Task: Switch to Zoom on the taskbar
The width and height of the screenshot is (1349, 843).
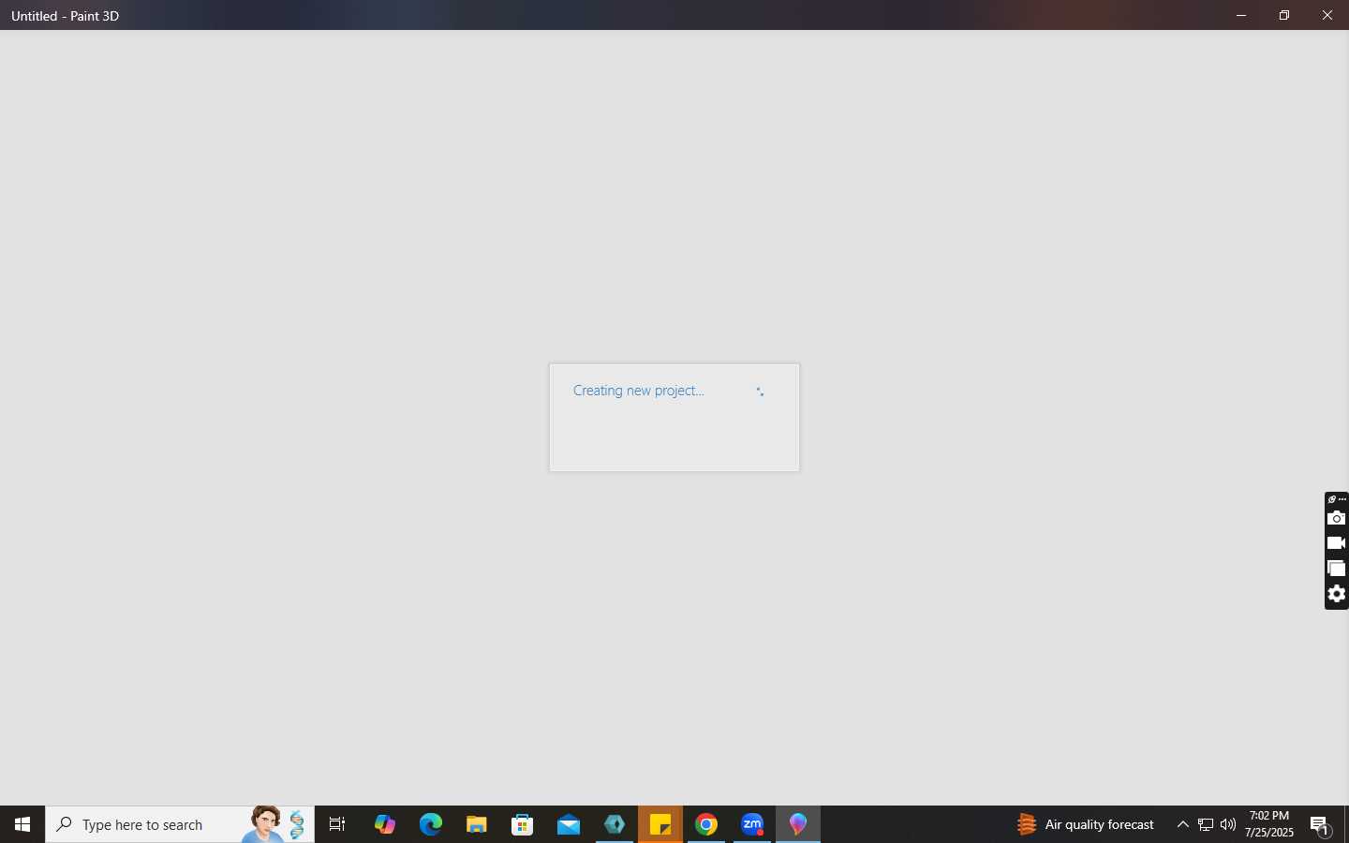Action: pos(752,824)
